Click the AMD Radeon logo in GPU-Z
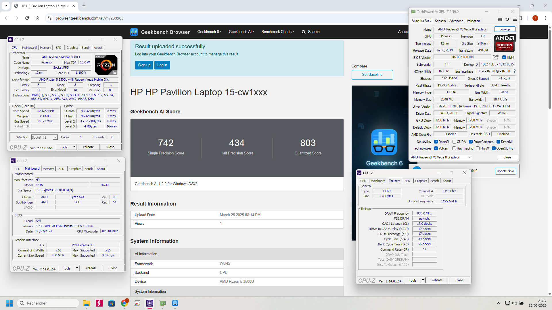 click(505, 43)
